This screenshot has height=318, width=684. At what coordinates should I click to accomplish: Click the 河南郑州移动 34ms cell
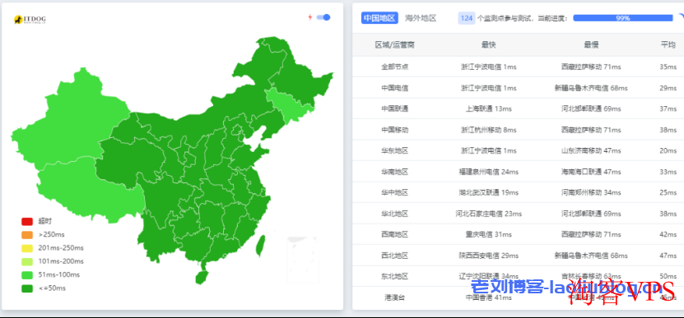pos(591,192)
